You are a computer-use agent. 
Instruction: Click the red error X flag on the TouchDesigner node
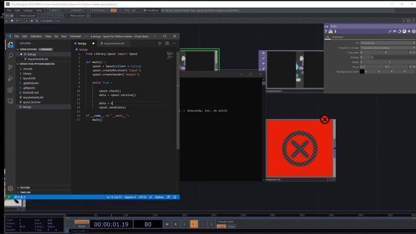[x=324, y=120]
